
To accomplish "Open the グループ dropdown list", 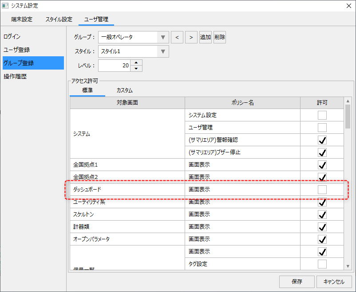I will point(163,37).
